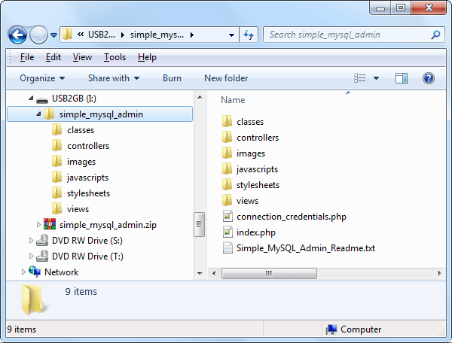Click the Burn button

click(172, 78)
